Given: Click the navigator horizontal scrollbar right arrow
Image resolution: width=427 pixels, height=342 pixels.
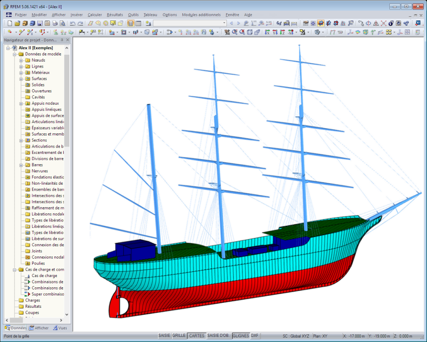Looking at the screenshot, I should coord(61,320).
